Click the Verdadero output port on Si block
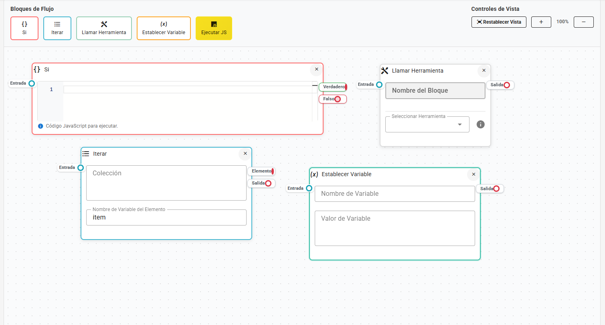Screen dimensions: 605x325 point(345,87)
